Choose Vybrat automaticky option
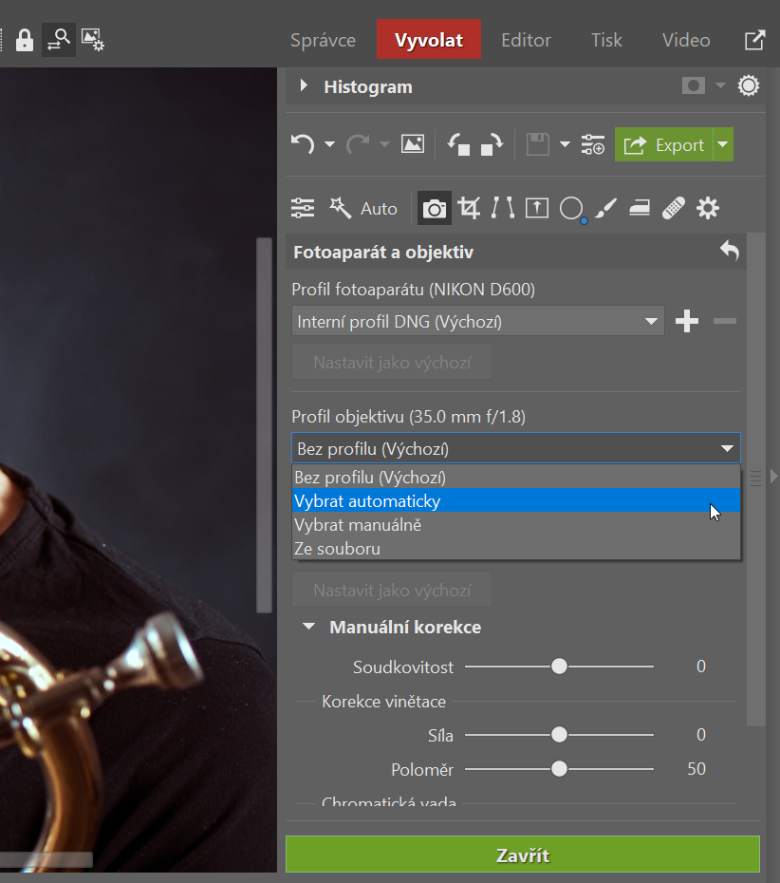The image size is (780, 883). (516, 500)
